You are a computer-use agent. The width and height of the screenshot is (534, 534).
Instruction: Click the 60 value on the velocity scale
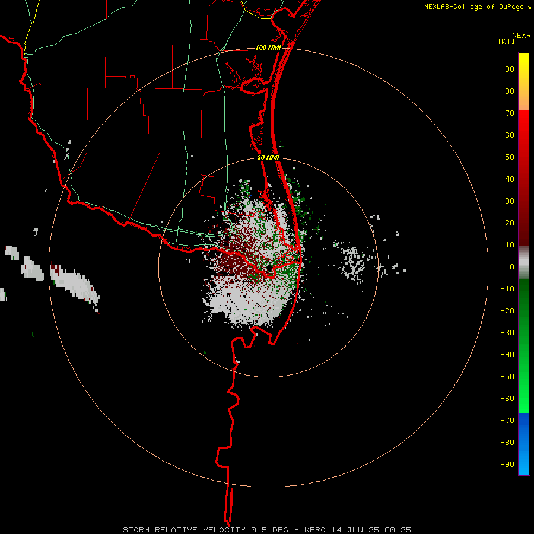[x=510, y=135]
